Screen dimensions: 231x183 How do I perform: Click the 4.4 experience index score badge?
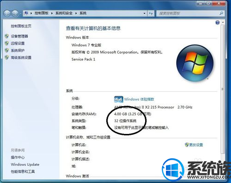tap(119, 99)
